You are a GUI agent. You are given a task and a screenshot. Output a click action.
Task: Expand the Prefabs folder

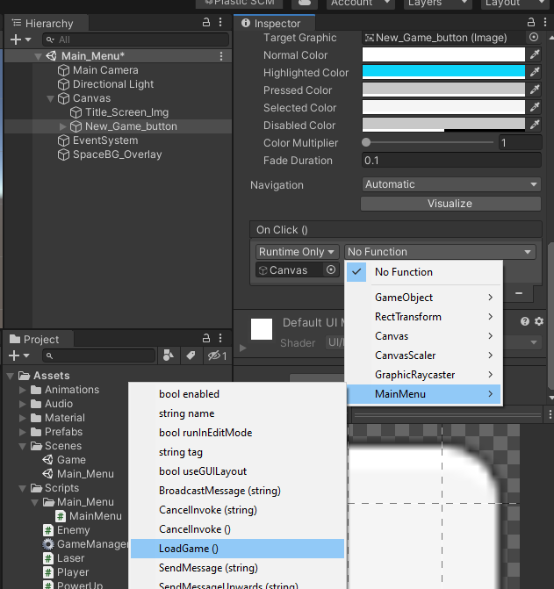[23, 432]
